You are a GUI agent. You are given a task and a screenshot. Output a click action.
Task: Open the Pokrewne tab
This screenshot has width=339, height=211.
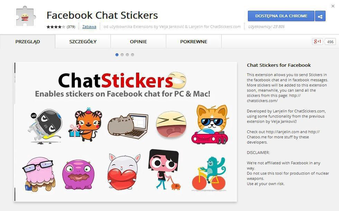click(x=194, y=42)
